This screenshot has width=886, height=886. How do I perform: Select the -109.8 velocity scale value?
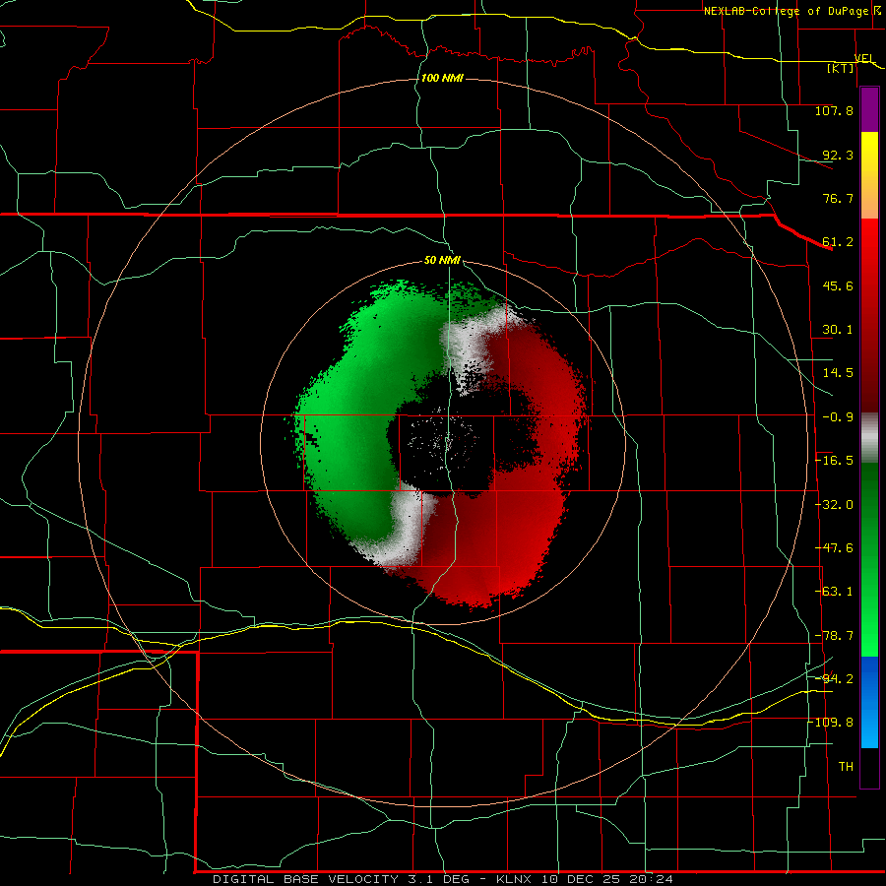(x=830, y=723)
